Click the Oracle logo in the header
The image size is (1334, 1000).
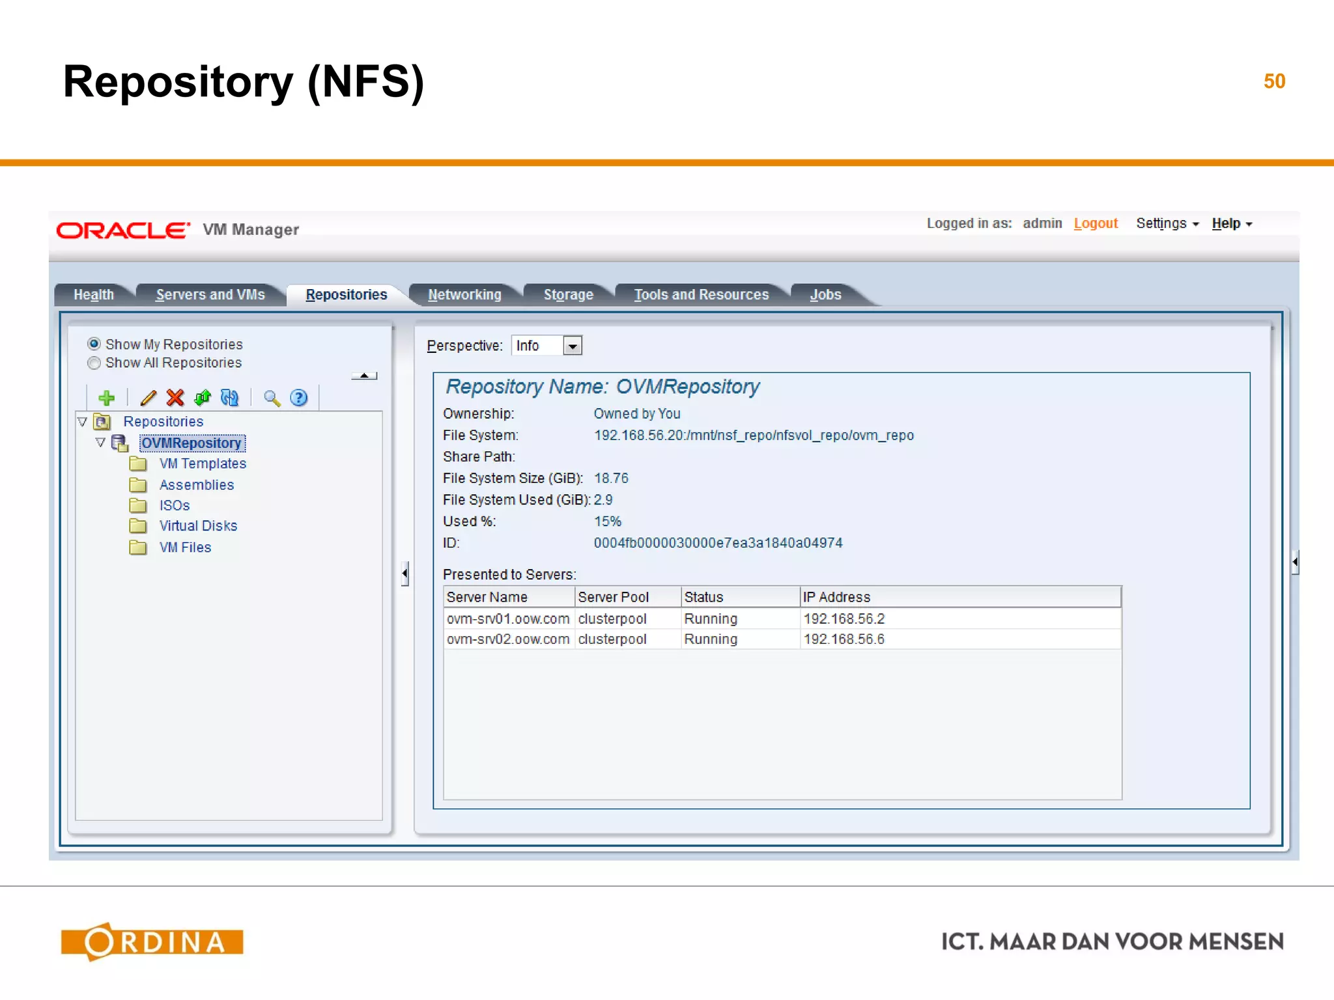coord(123,230)
